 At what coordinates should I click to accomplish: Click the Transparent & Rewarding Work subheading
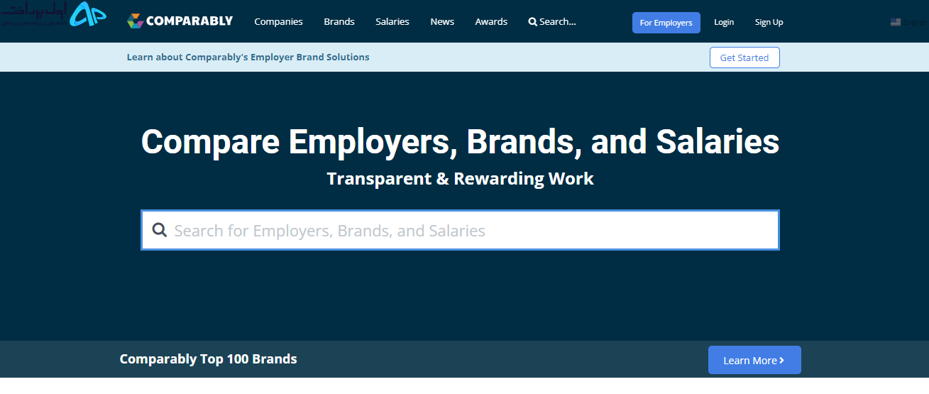(460, 178)
